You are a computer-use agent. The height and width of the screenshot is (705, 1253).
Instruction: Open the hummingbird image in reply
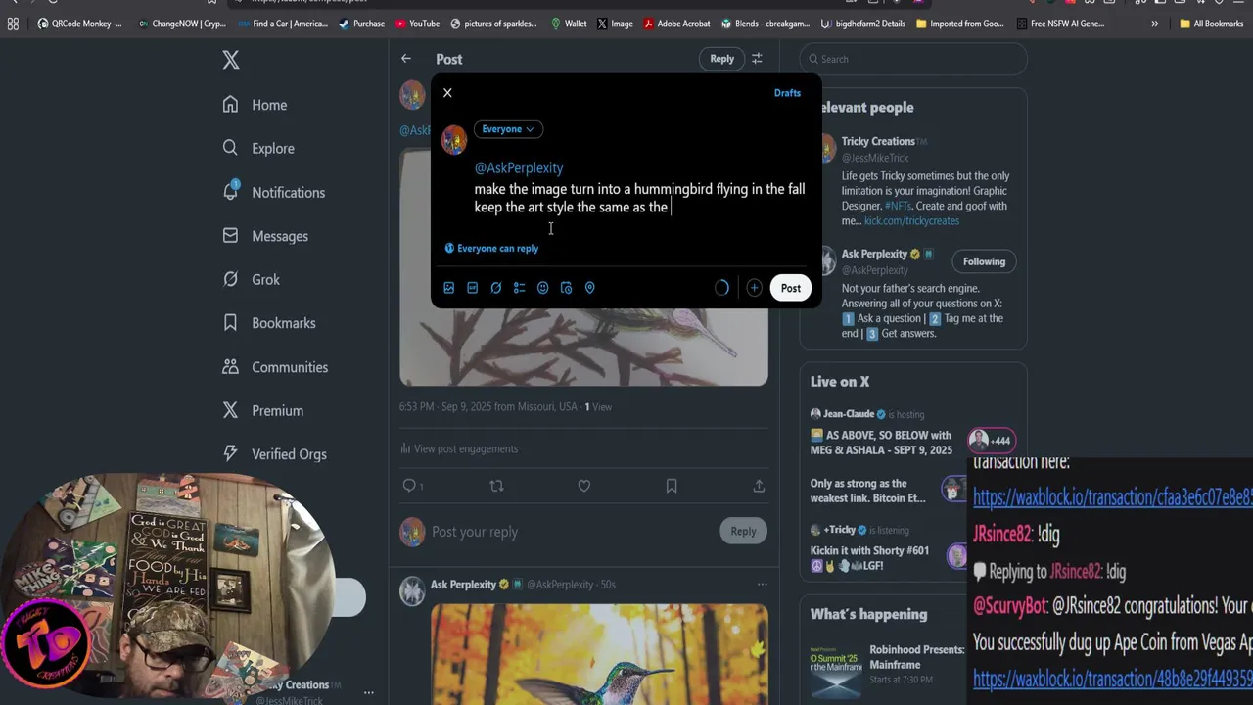[x=599, y=654]
